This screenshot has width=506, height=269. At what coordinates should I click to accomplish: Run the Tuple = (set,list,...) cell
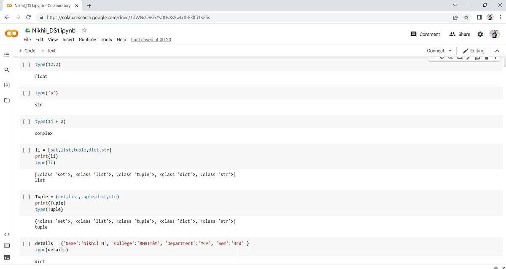click(x=27, y=197)
